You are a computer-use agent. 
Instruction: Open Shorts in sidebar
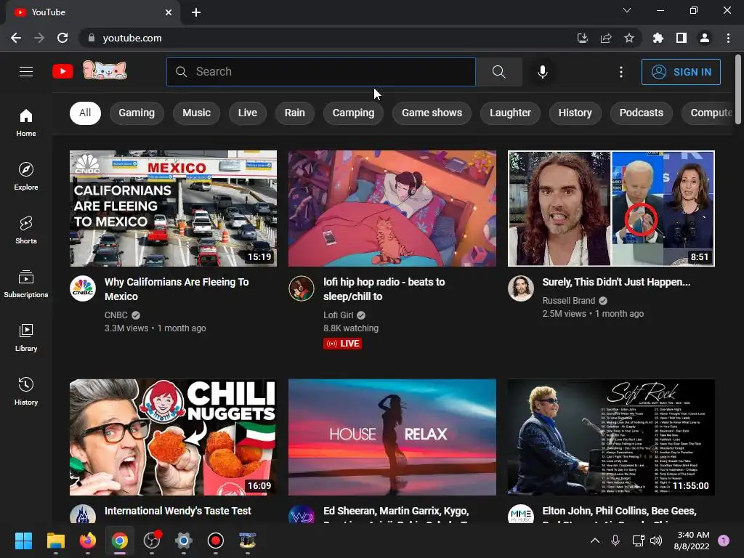click(26, 230)
